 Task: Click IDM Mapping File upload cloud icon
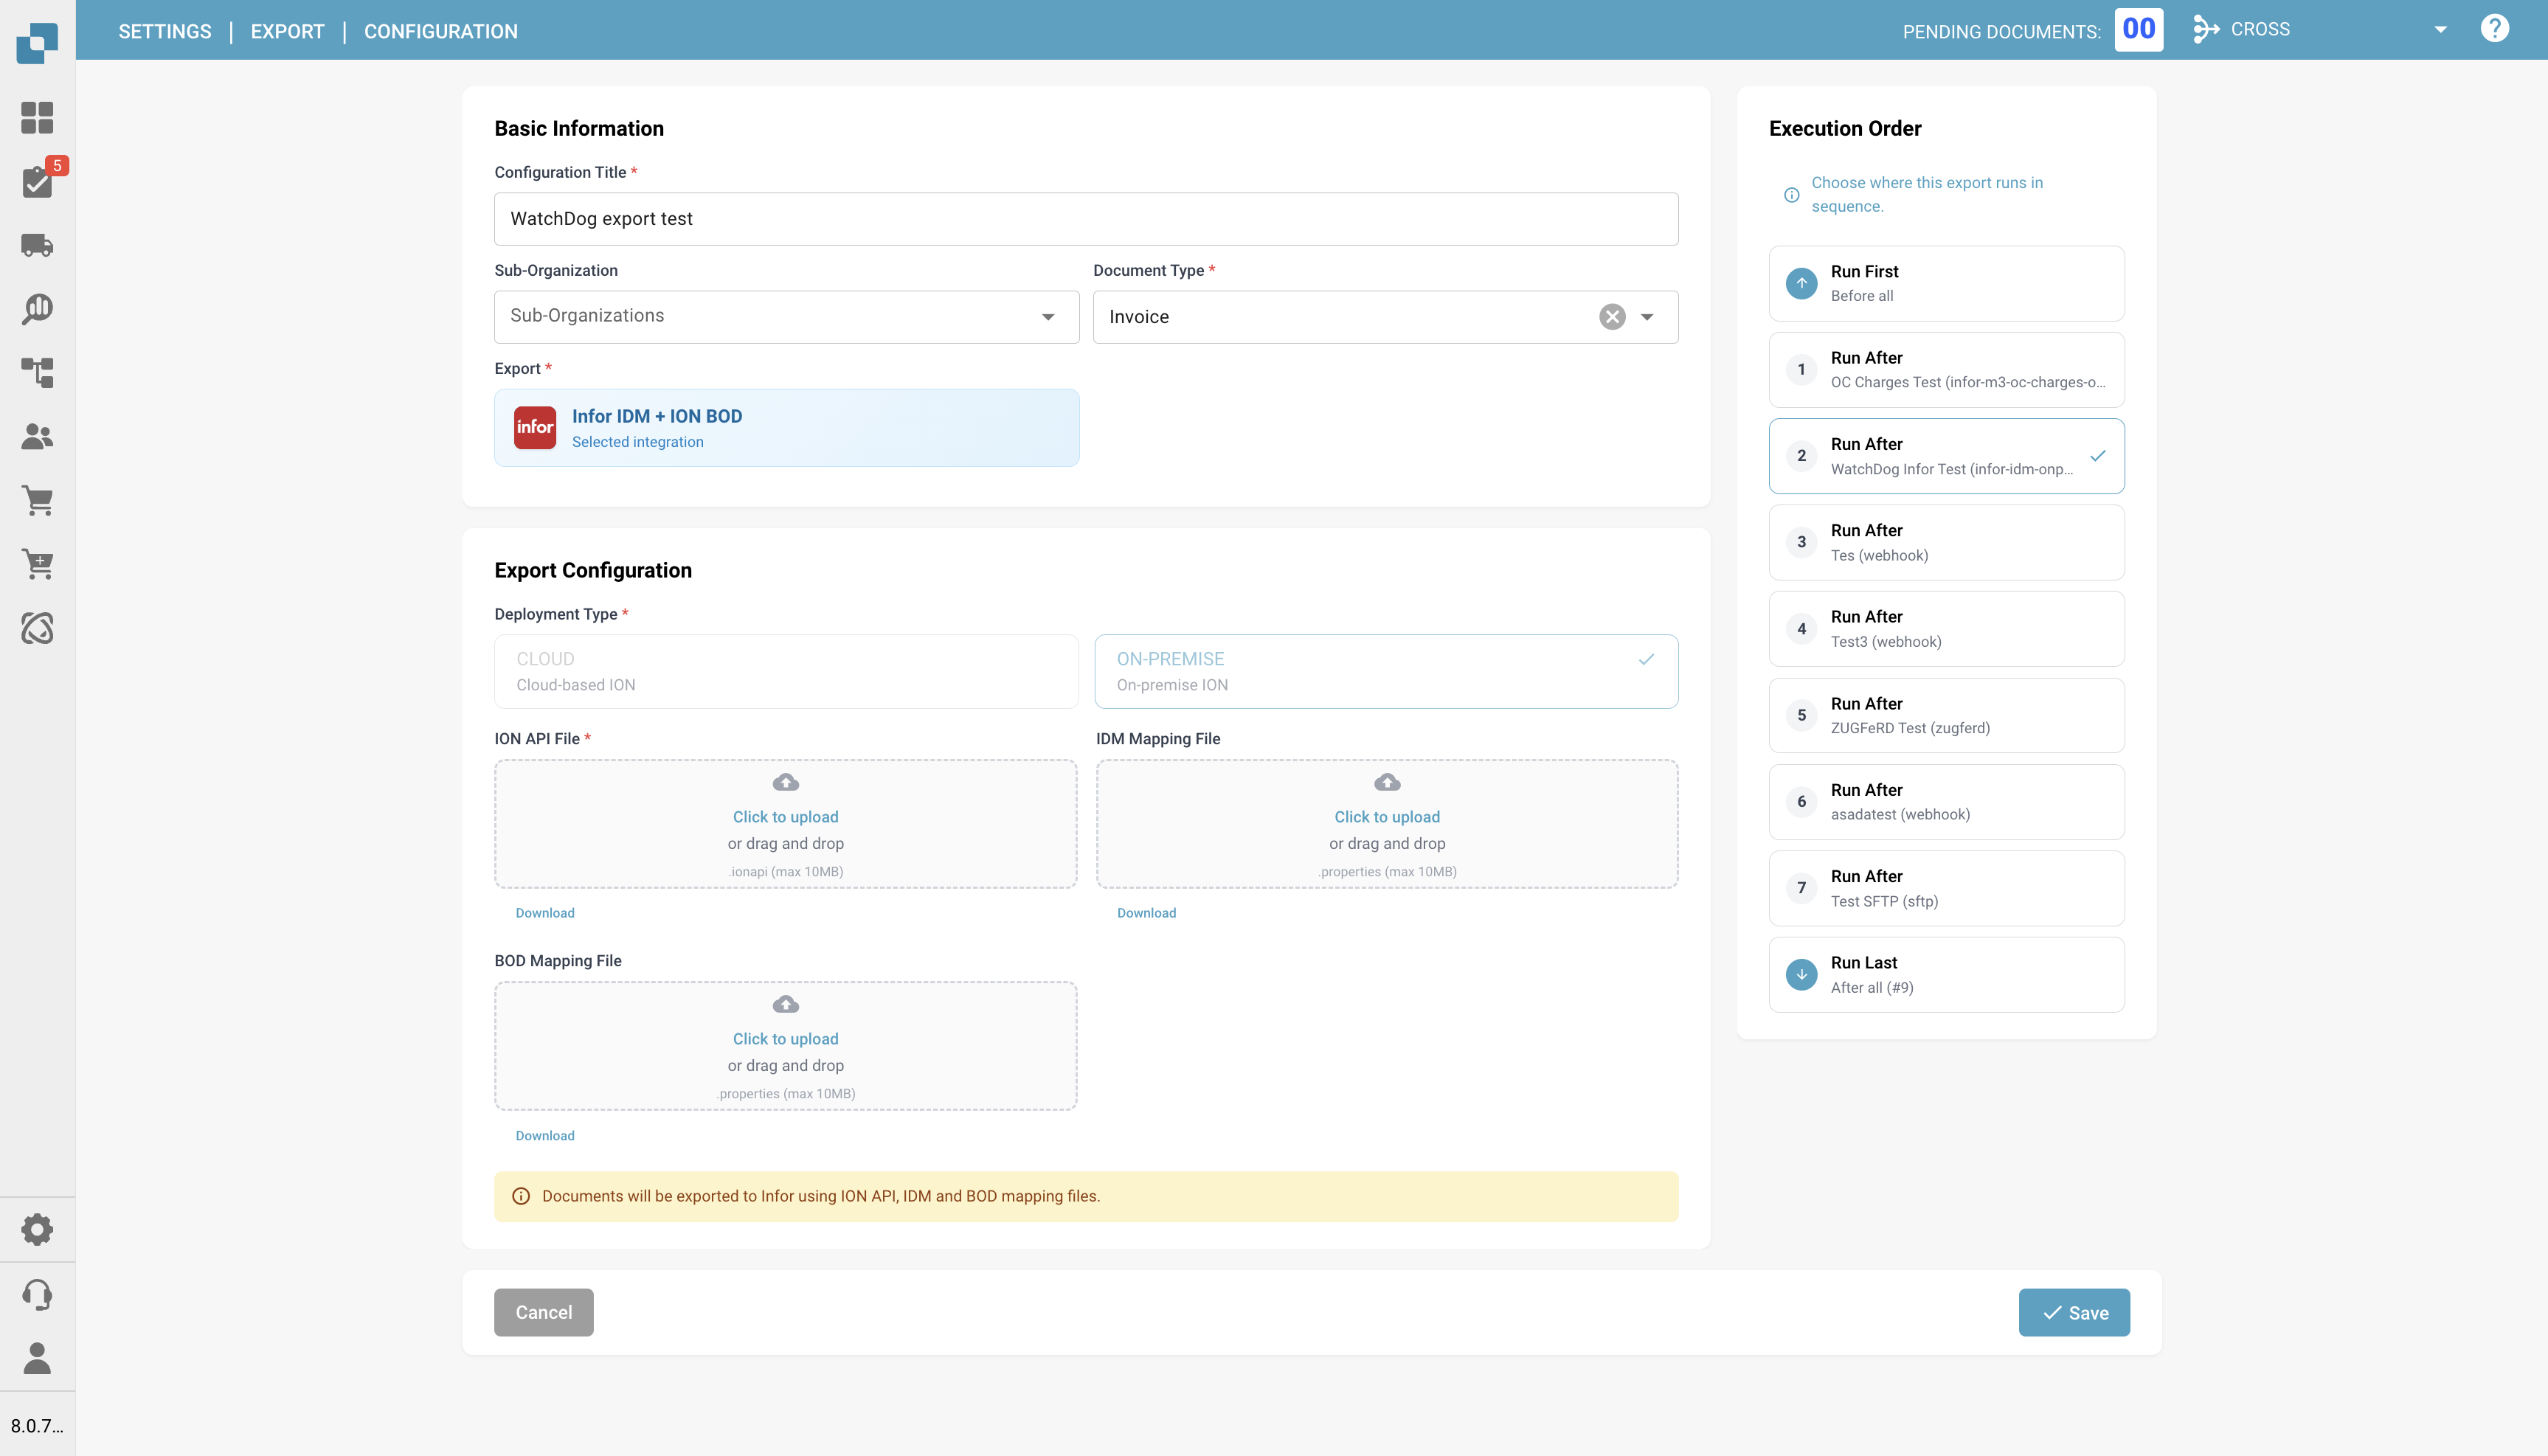1387,782
